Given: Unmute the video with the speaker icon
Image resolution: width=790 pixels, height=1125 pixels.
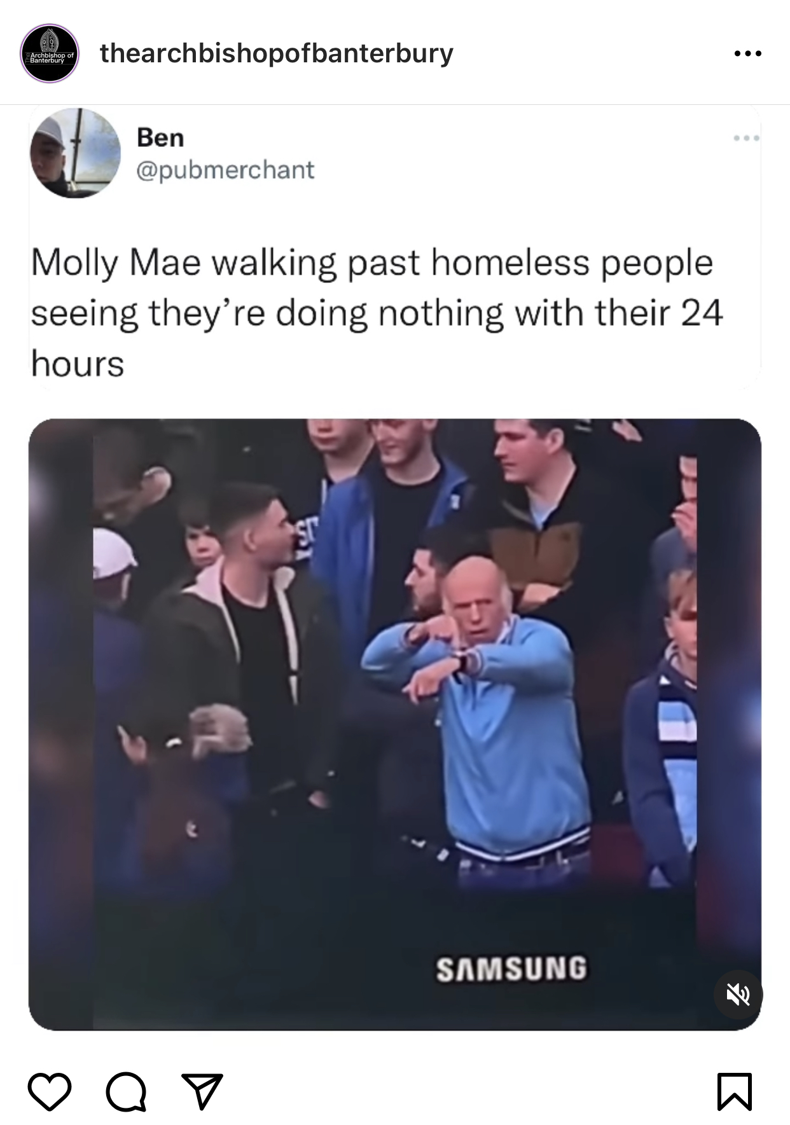Looking at the screenshot, I should (737, 995).
